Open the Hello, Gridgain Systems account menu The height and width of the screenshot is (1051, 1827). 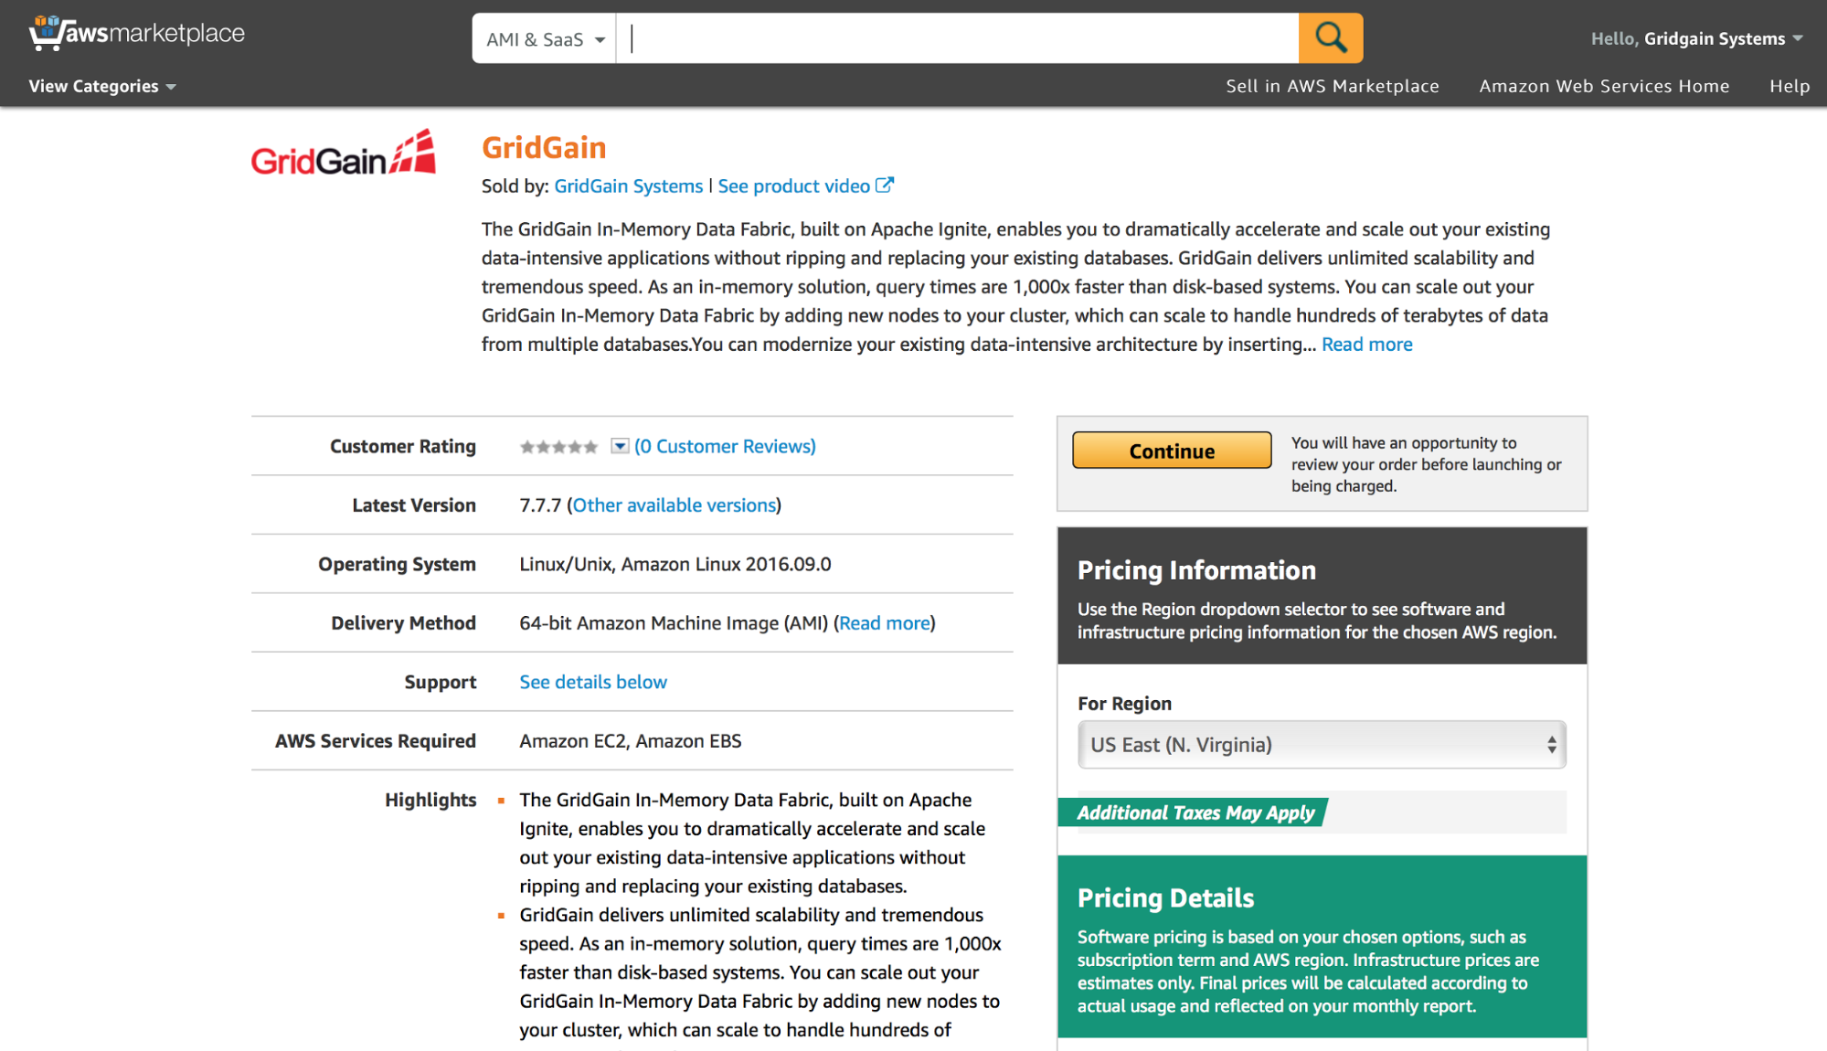coord(1696,38)
